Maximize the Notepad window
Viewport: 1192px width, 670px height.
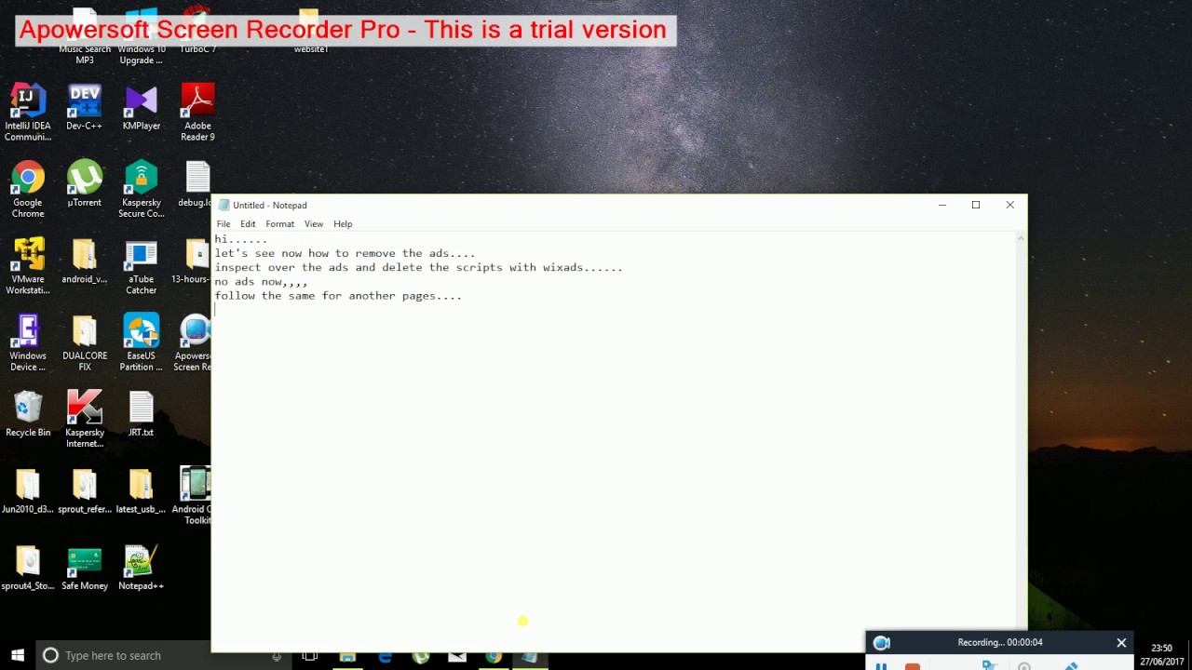(x=976, y=205)
